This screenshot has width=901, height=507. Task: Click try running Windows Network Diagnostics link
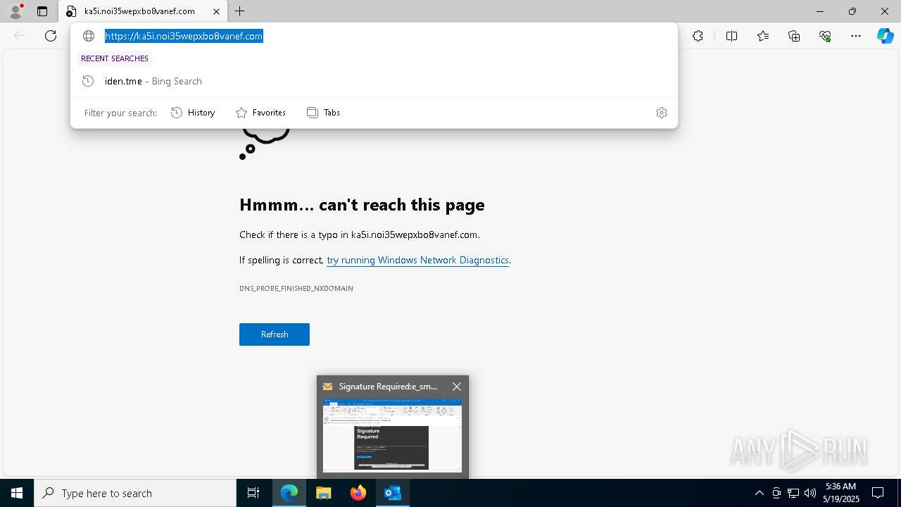tap(417, 260)
